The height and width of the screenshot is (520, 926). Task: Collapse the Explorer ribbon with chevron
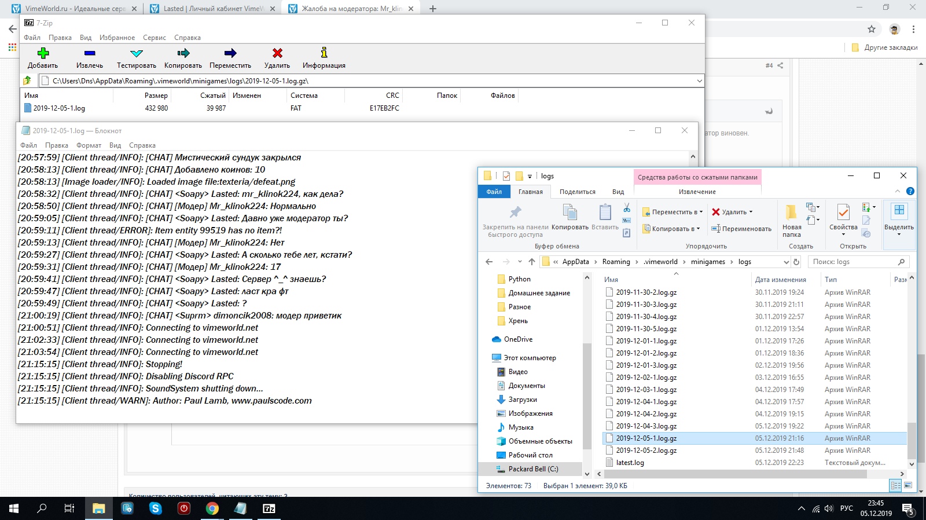click(x=898, y=191)
